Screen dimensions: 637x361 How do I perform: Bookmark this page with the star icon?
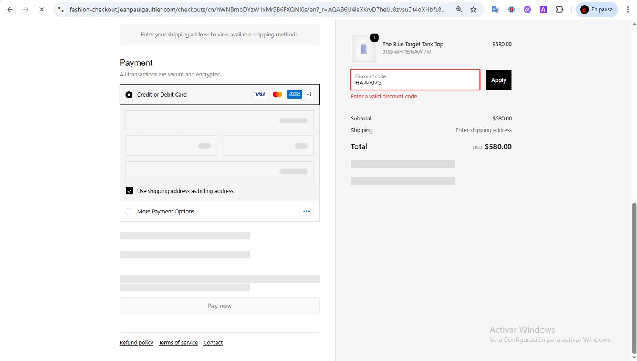tap(474, 9)
